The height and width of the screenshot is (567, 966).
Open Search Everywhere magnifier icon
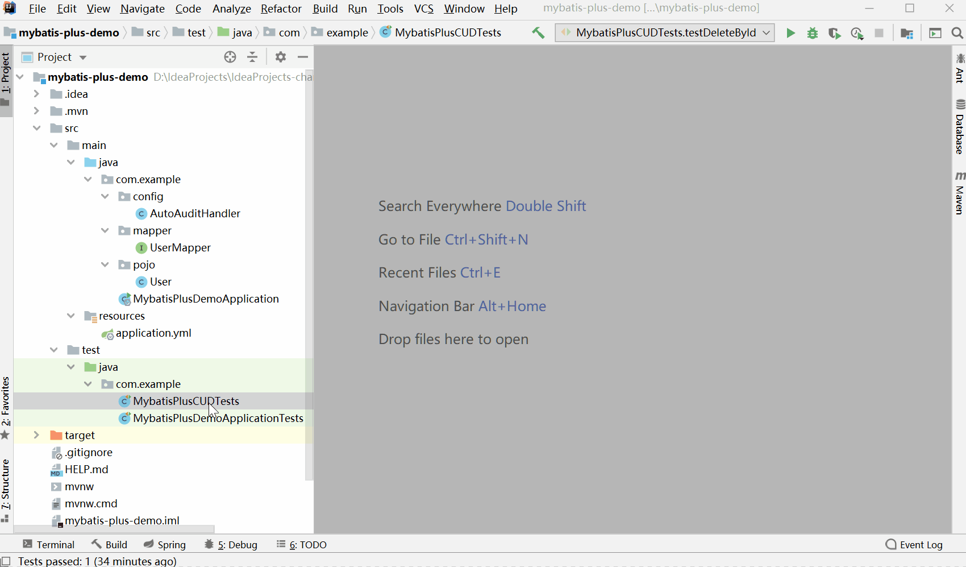tap(957, 33)
